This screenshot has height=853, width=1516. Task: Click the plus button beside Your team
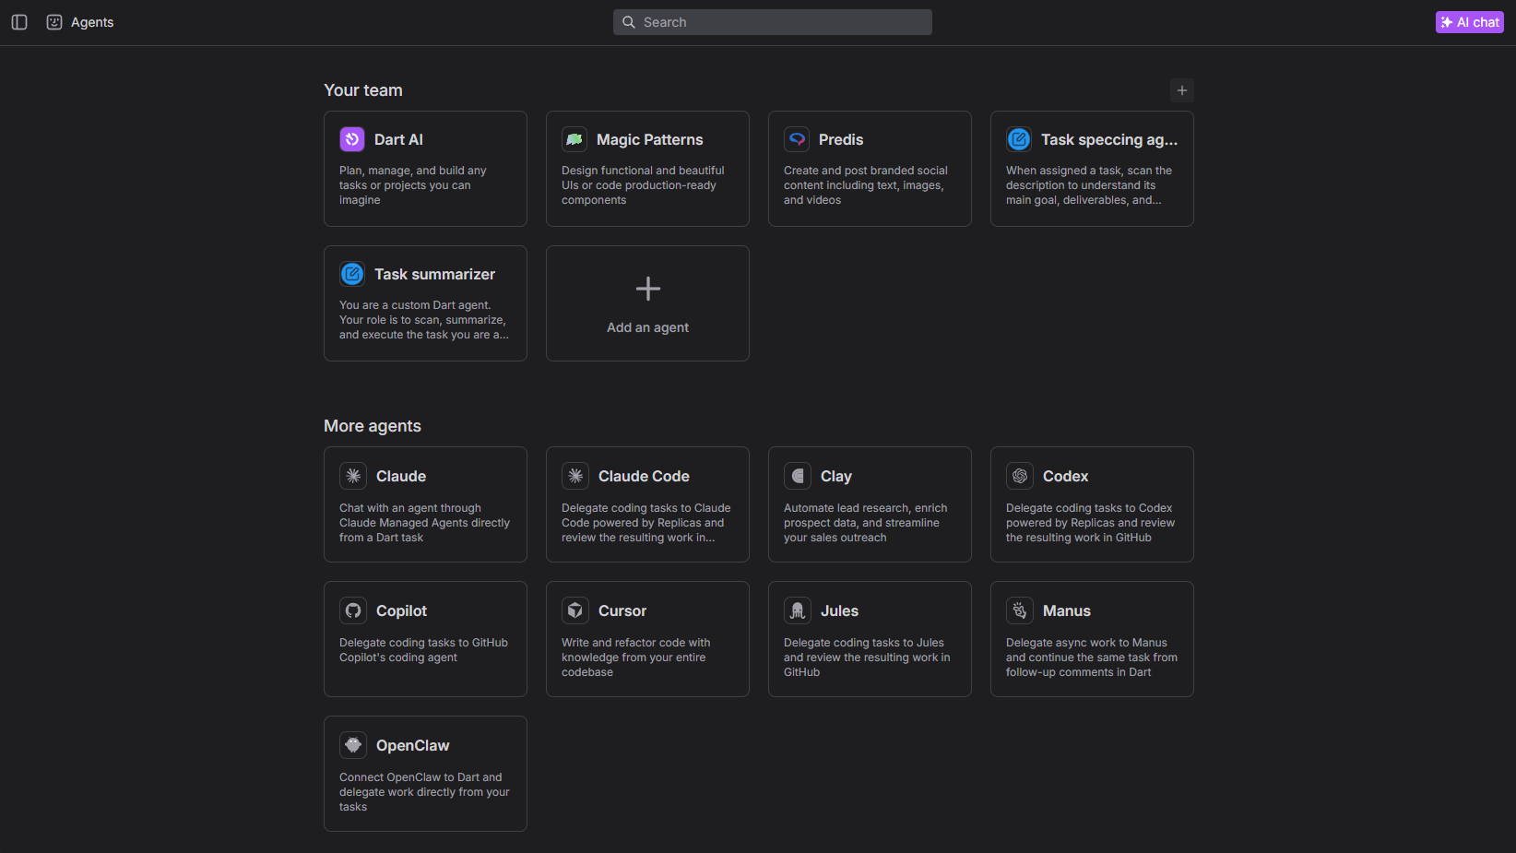1182,90
